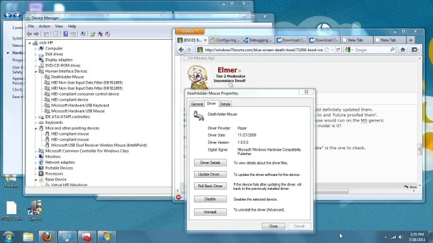Viewport: 433px width, 243px height.
Task: Click the Control Panel taskbar icon
Action: pos(67,237)
